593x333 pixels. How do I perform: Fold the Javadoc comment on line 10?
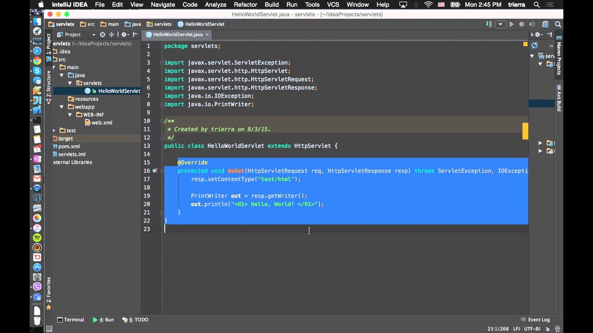162,121
